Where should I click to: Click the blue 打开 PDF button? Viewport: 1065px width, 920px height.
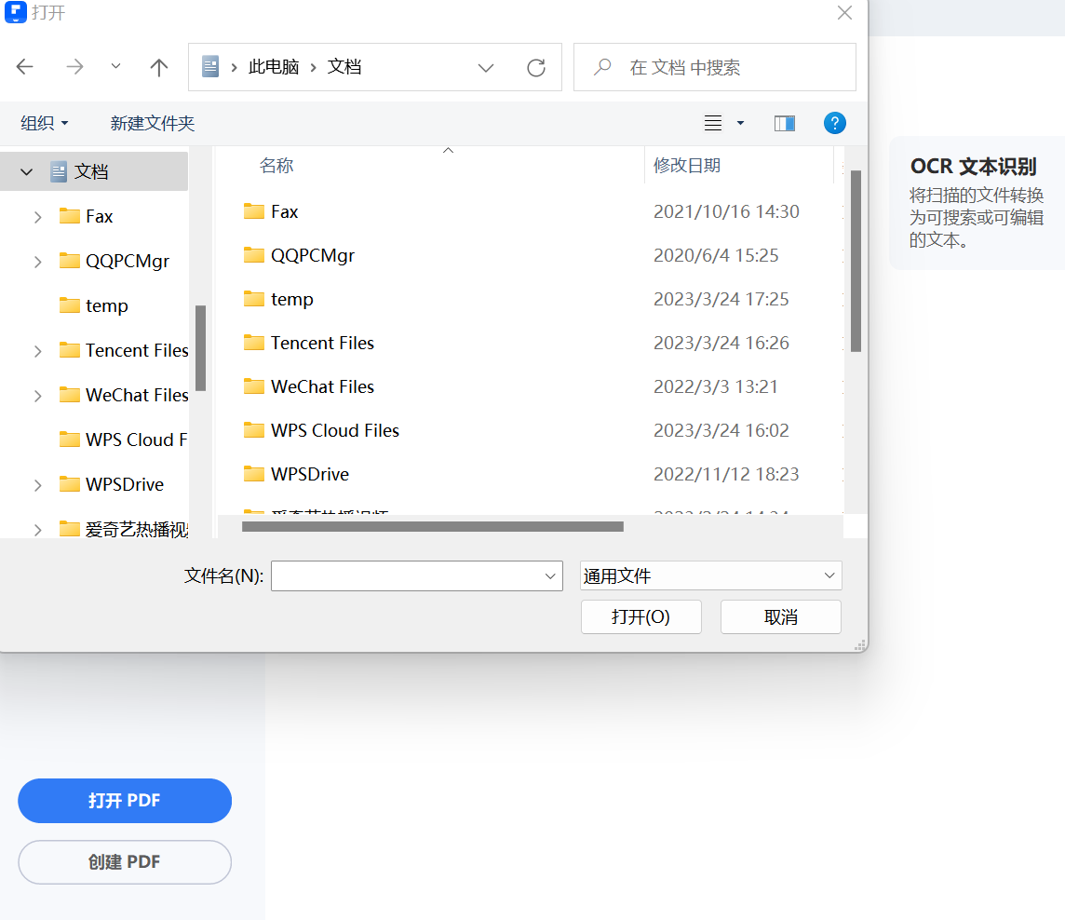(x=125, y=801)
